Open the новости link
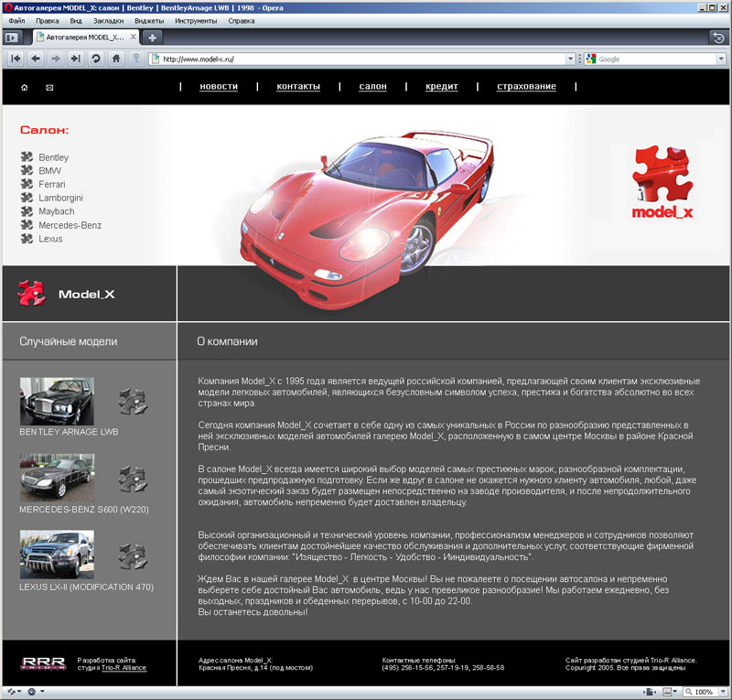The image size is (732, 700). click(219, 86)
